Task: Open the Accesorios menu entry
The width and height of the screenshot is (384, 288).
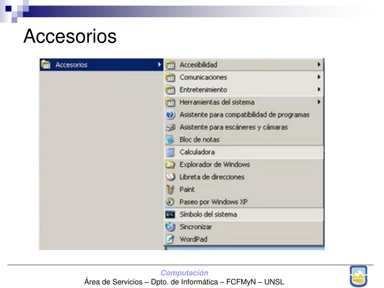Action: [x=101, y=64]
